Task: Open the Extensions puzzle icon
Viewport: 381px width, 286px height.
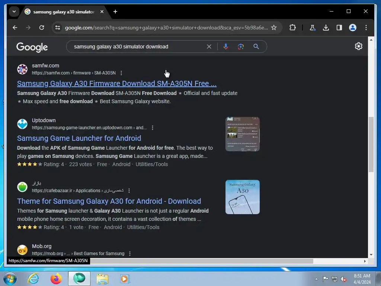Action: [292, 28]
